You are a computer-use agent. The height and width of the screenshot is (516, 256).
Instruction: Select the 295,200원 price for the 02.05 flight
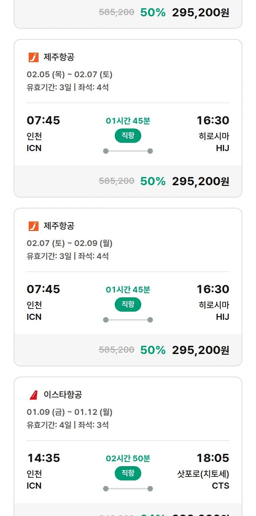[x=200, y=181]
